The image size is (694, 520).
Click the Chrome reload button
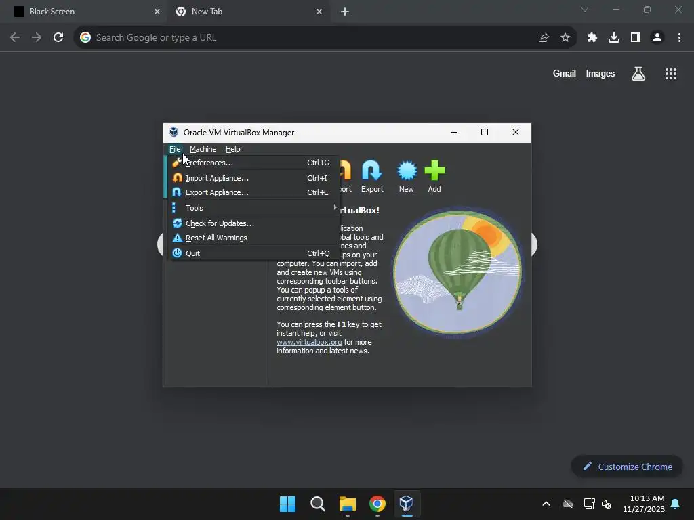[x=58, y=38]
